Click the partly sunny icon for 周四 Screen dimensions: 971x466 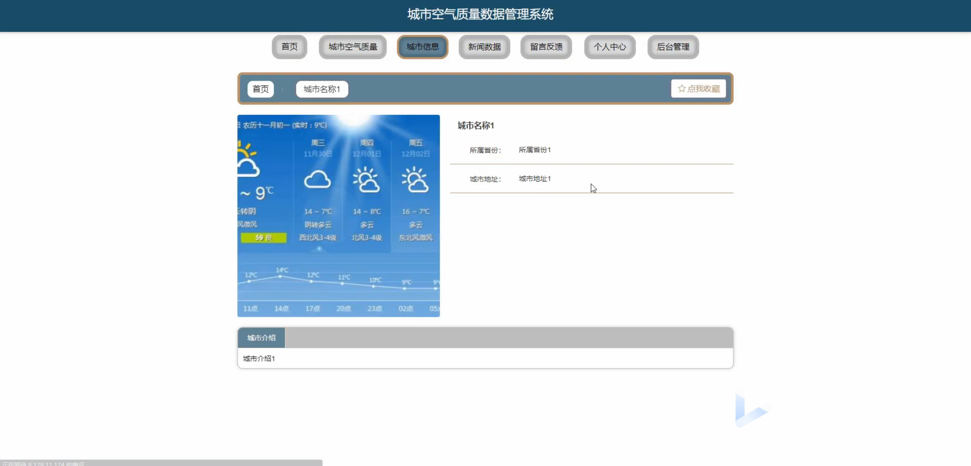click(x=366, y=180)
